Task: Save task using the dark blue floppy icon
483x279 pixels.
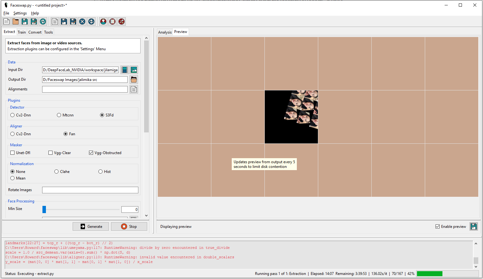Action: 64,21
